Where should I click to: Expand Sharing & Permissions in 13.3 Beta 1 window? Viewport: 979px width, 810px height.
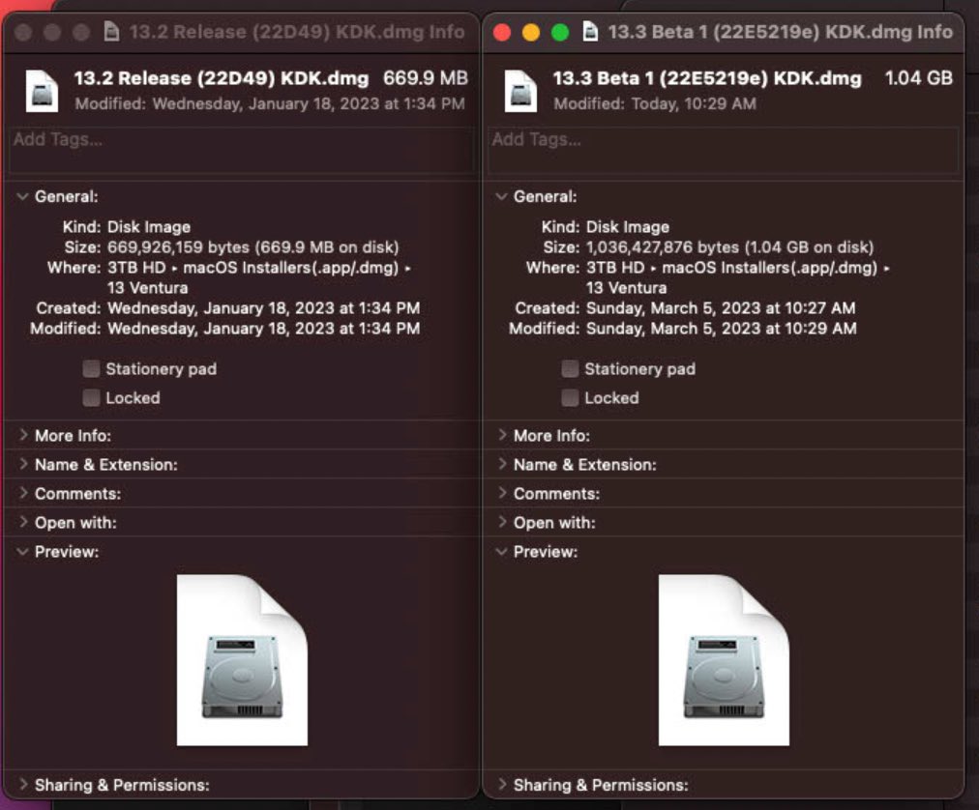502,785
